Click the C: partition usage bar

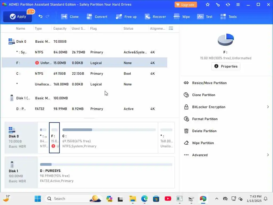(109, 130)
